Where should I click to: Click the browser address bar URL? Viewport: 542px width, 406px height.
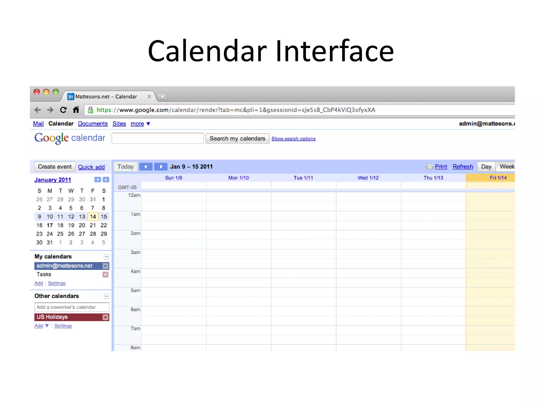pos(236,110)
